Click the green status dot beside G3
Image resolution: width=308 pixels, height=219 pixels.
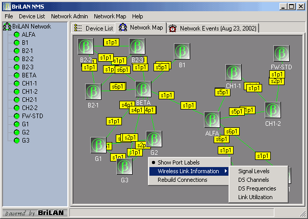click(17, 141)
